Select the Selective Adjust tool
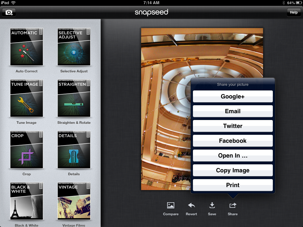This screenshot has width=303, height=227. (x=74, y=47)
